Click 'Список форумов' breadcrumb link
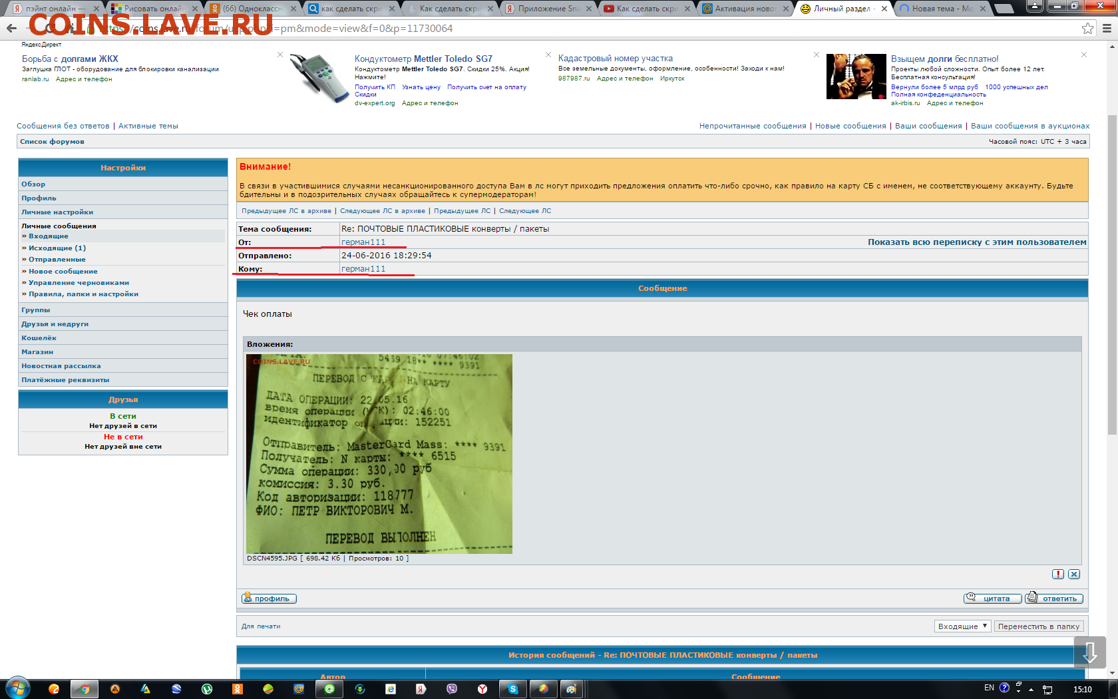 pos(52,142)
